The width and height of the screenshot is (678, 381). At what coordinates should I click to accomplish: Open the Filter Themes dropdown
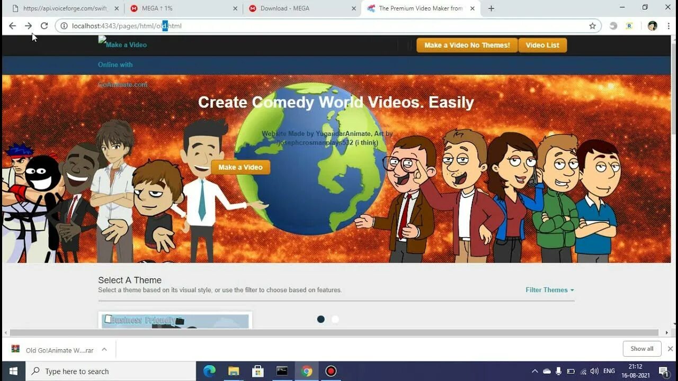[549, 289]
